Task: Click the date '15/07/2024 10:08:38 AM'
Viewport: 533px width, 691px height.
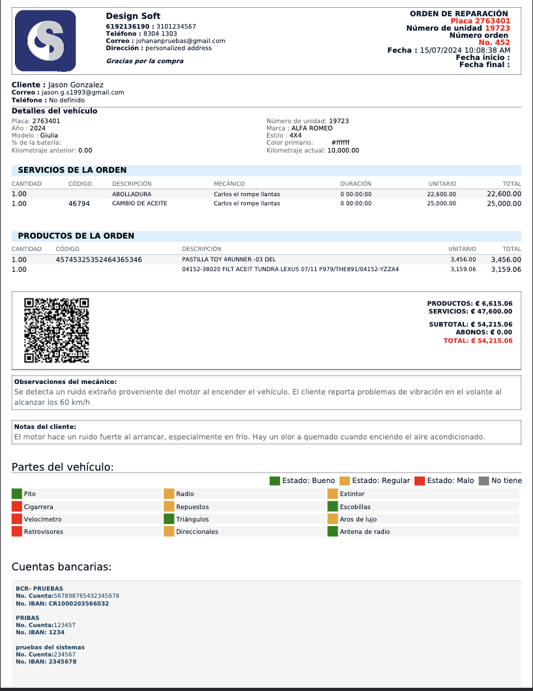Action: (465, 50)
